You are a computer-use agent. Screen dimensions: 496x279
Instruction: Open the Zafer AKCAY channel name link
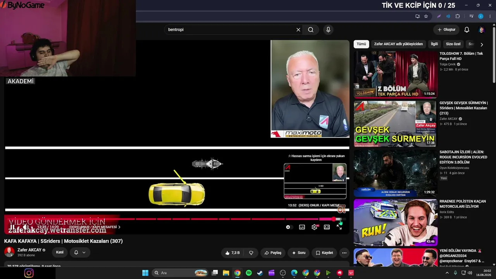[x=29, y=250]
